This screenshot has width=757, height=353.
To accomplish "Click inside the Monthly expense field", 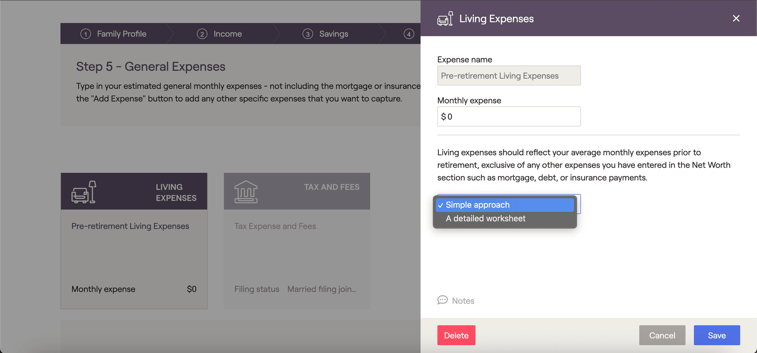I will click(509, 116).
